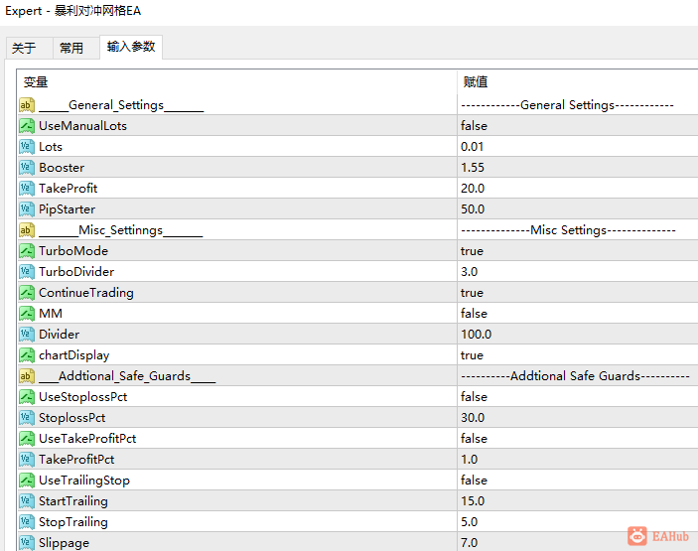
Task: Click the Misc Settings header value
Action: (x=569, y=230)
